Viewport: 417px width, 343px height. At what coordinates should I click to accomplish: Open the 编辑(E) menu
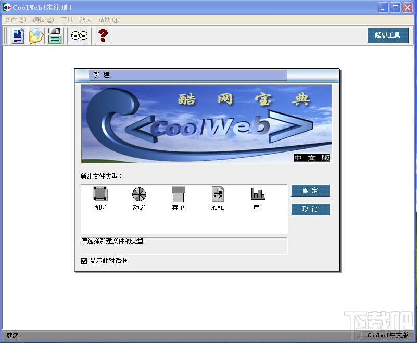[x=43, y=20]
